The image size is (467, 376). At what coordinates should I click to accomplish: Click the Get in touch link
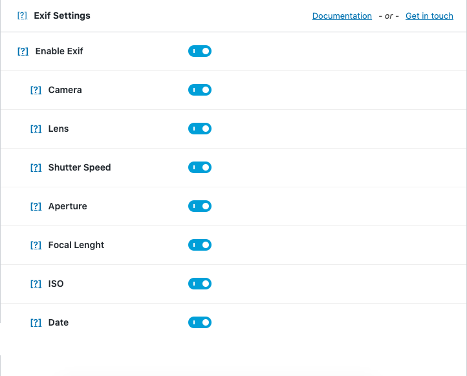pos(429,16)
